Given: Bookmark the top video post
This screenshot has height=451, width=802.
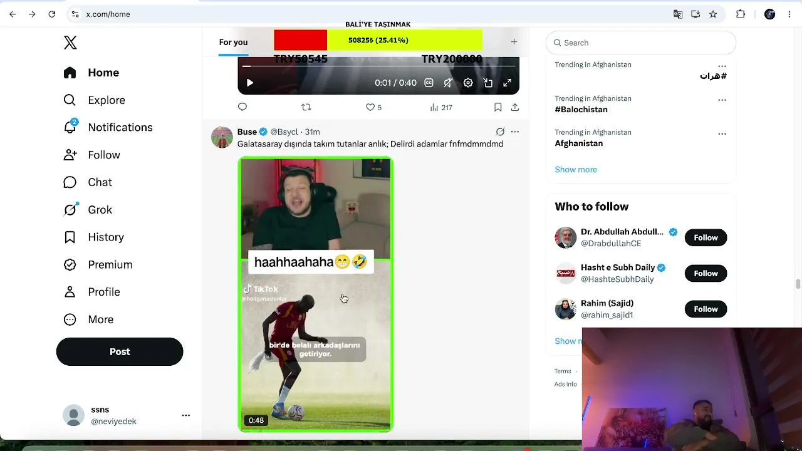Looking at the screenshot, I should (x=497, y=107).
